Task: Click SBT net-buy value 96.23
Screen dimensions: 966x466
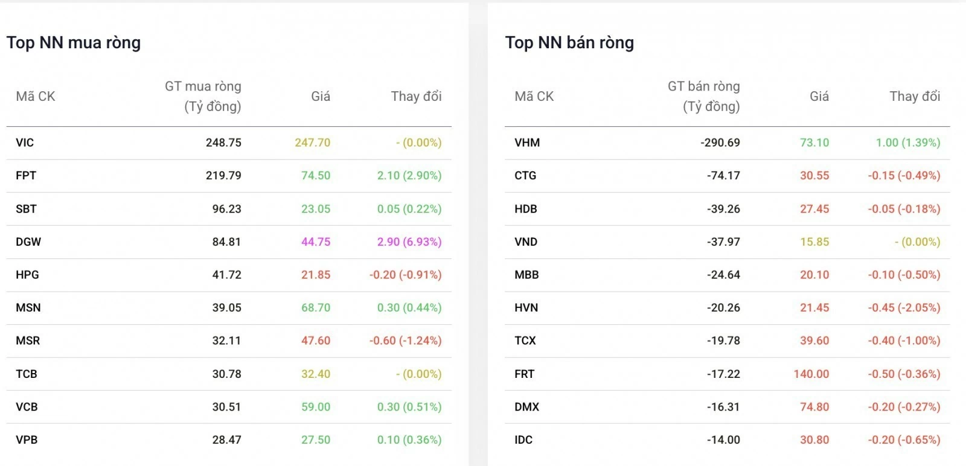Action: 226,209
